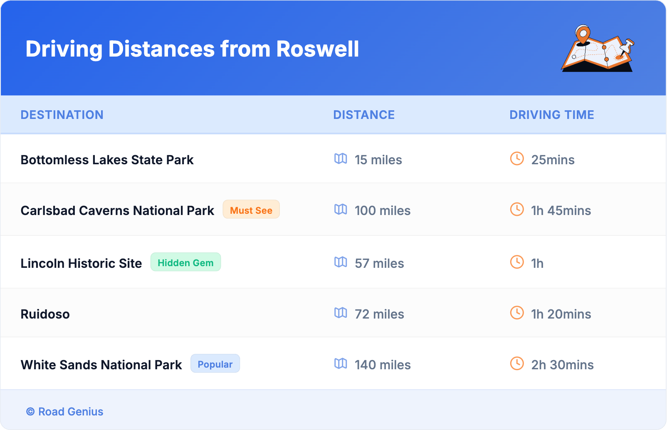Click the map icon next to 140 miles

click(x=341, y=365)
